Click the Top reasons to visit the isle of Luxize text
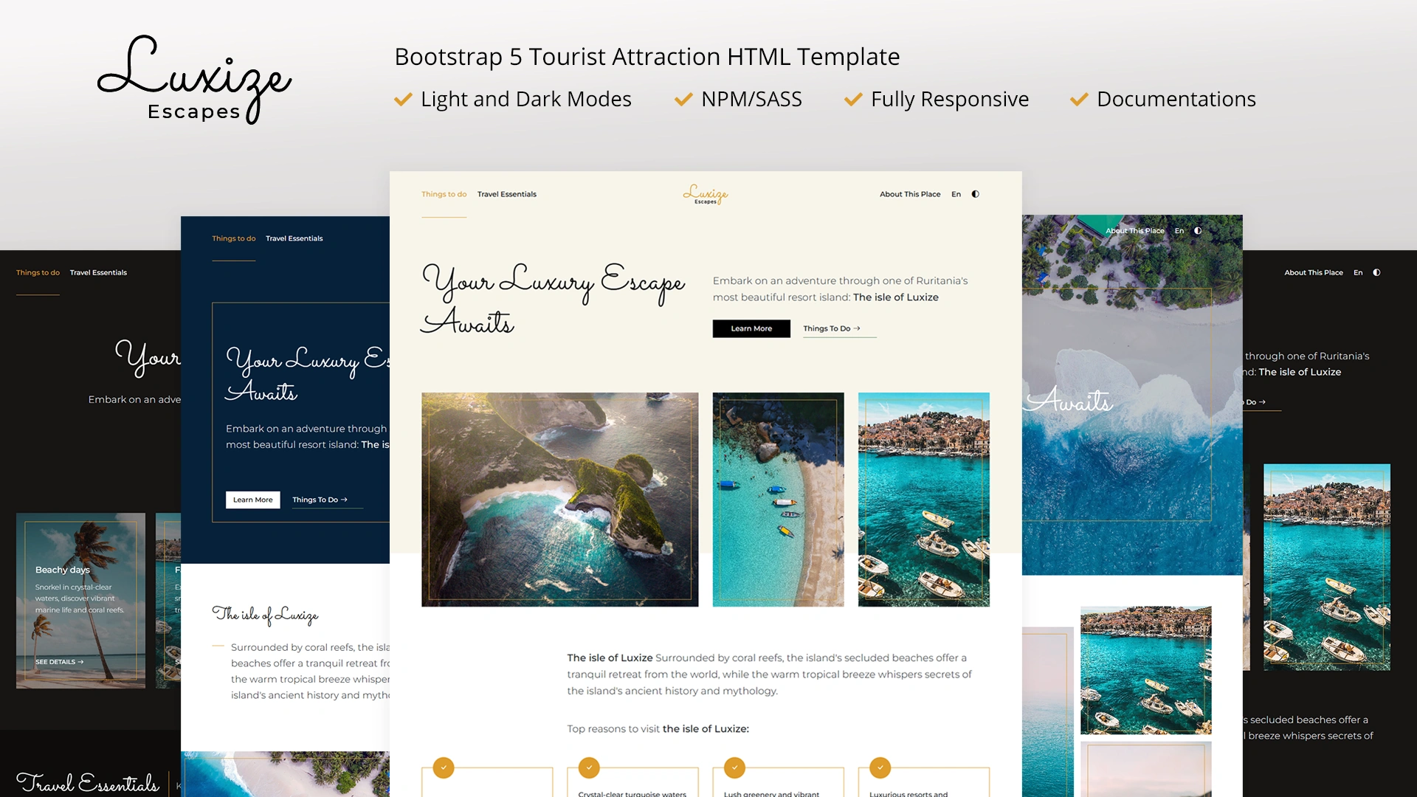The width and height of the screenshot is (1417, 797). 658,728
